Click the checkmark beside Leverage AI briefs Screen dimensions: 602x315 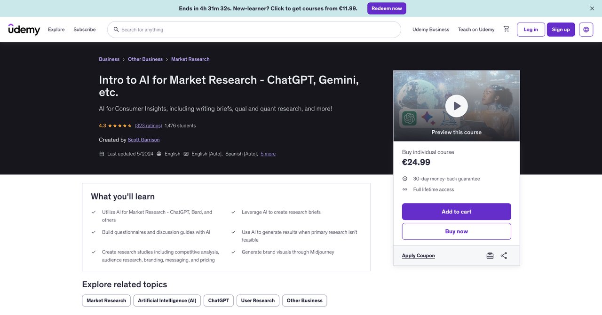[x=233, y=212]
